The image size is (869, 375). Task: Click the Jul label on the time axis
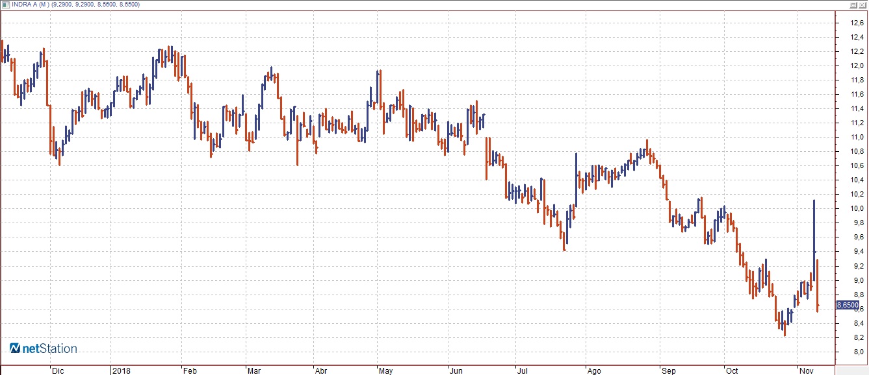click(x=522, y=371)
